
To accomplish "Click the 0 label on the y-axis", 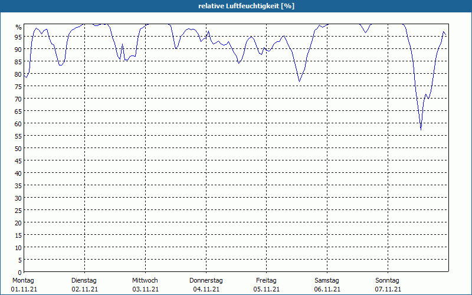I will pos(20,273).
